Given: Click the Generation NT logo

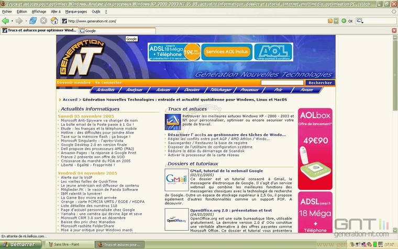Looking at the screenshot, I should tap(82, 58).
